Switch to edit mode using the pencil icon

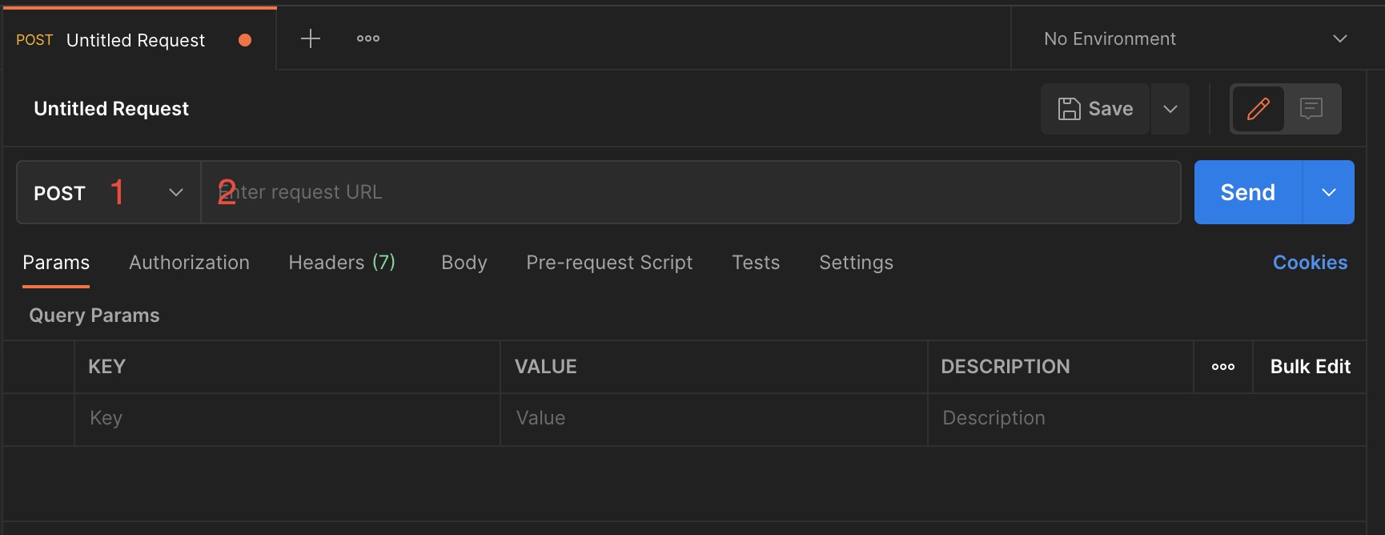click(1258, 109)
